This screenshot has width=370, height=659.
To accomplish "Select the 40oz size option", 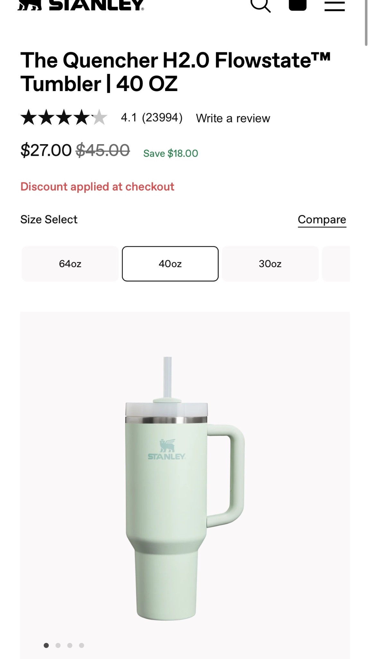I will [170, 264].
